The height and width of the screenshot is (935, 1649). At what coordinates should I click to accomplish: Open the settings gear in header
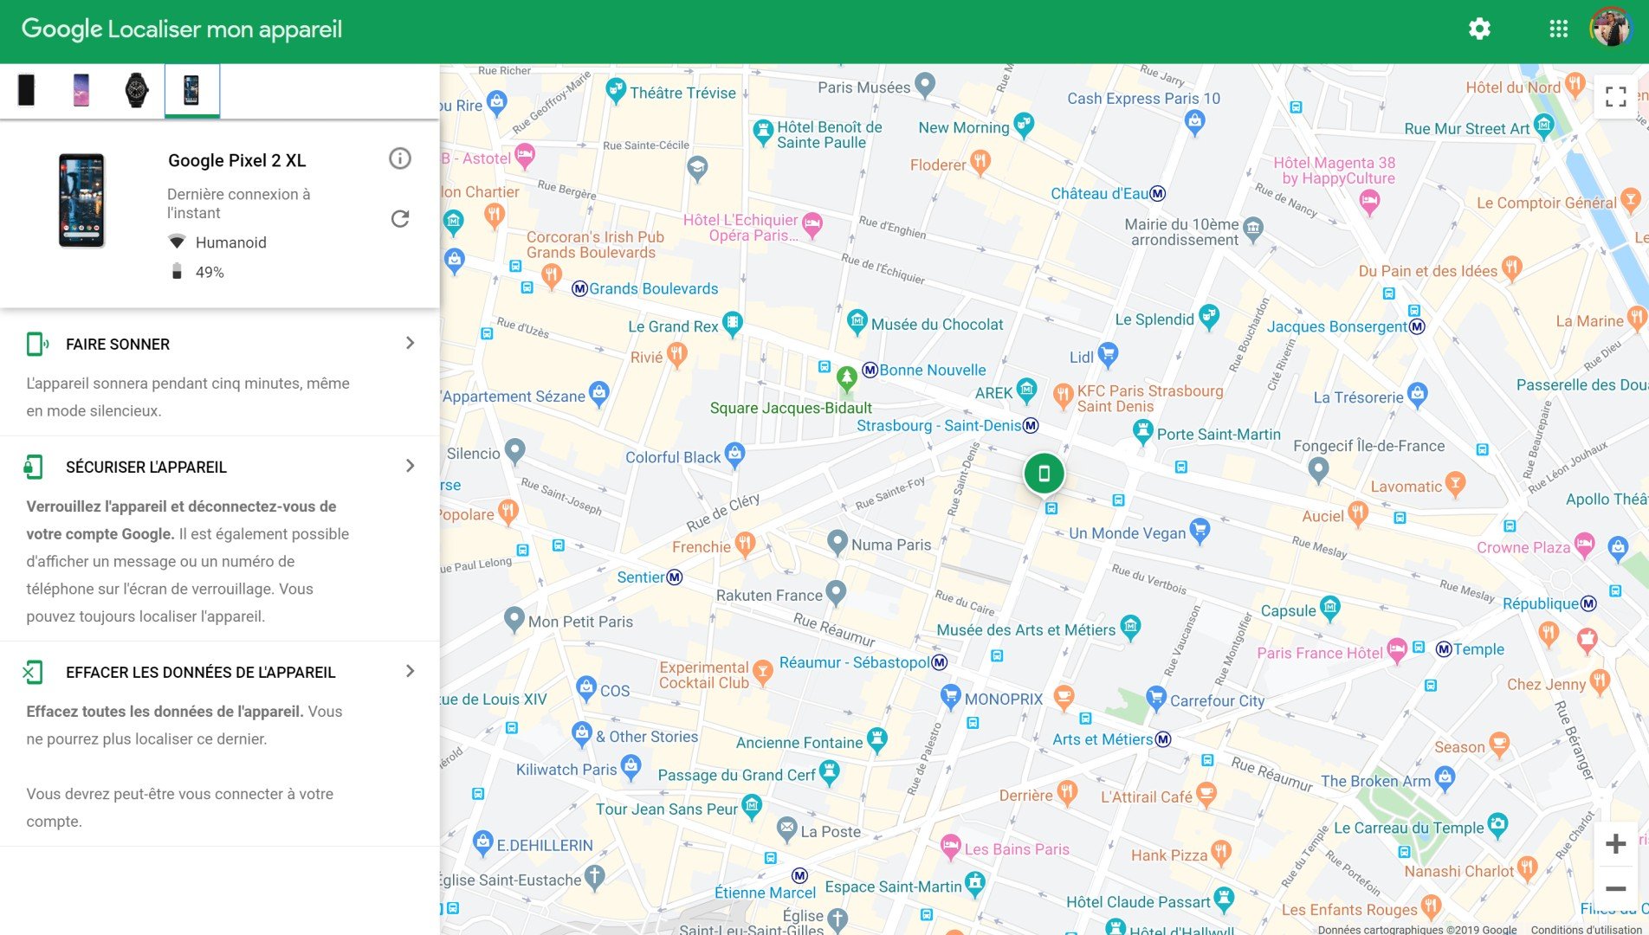1479,29
